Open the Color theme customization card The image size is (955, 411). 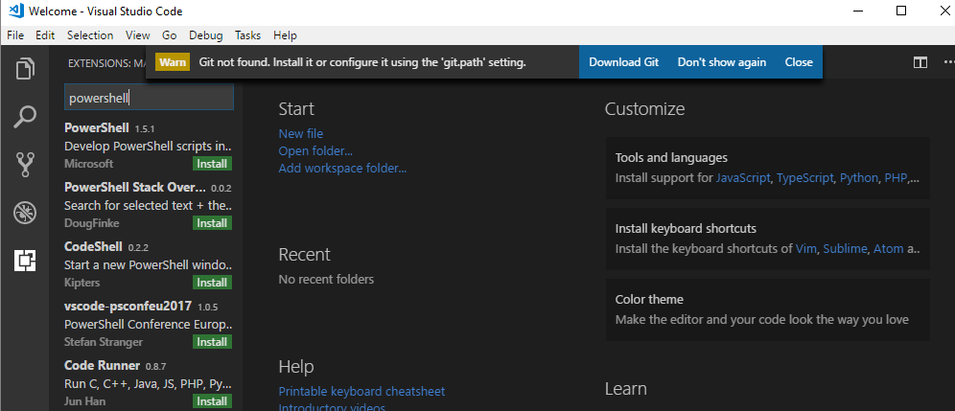point(767,309)
